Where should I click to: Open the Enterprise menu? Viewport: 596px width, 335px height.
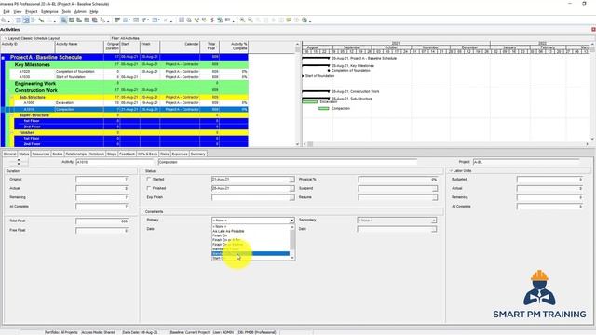click(x=49, y=12)
